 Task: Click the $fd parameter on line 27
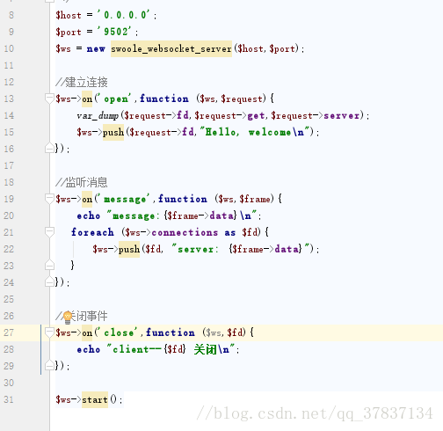pos(236,332)
